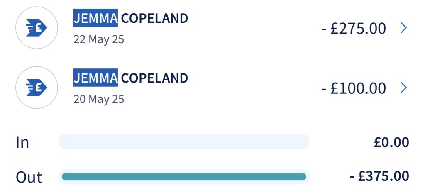
Task: Click the - £375.00 Out total
Action: pyautogui.click(x=379, y=177)
